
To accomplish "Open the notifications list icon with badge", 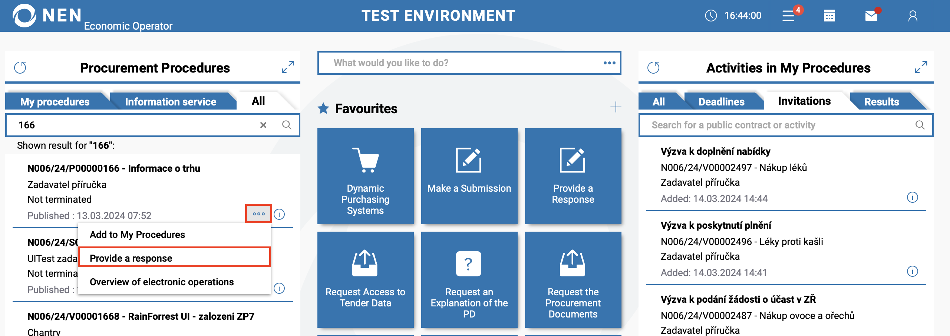I will coord(789,16).
